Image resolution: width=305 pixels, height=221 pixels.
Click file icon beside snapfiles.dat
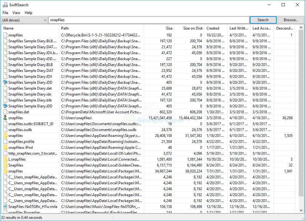pyautogui.click(x=5, y=112)
